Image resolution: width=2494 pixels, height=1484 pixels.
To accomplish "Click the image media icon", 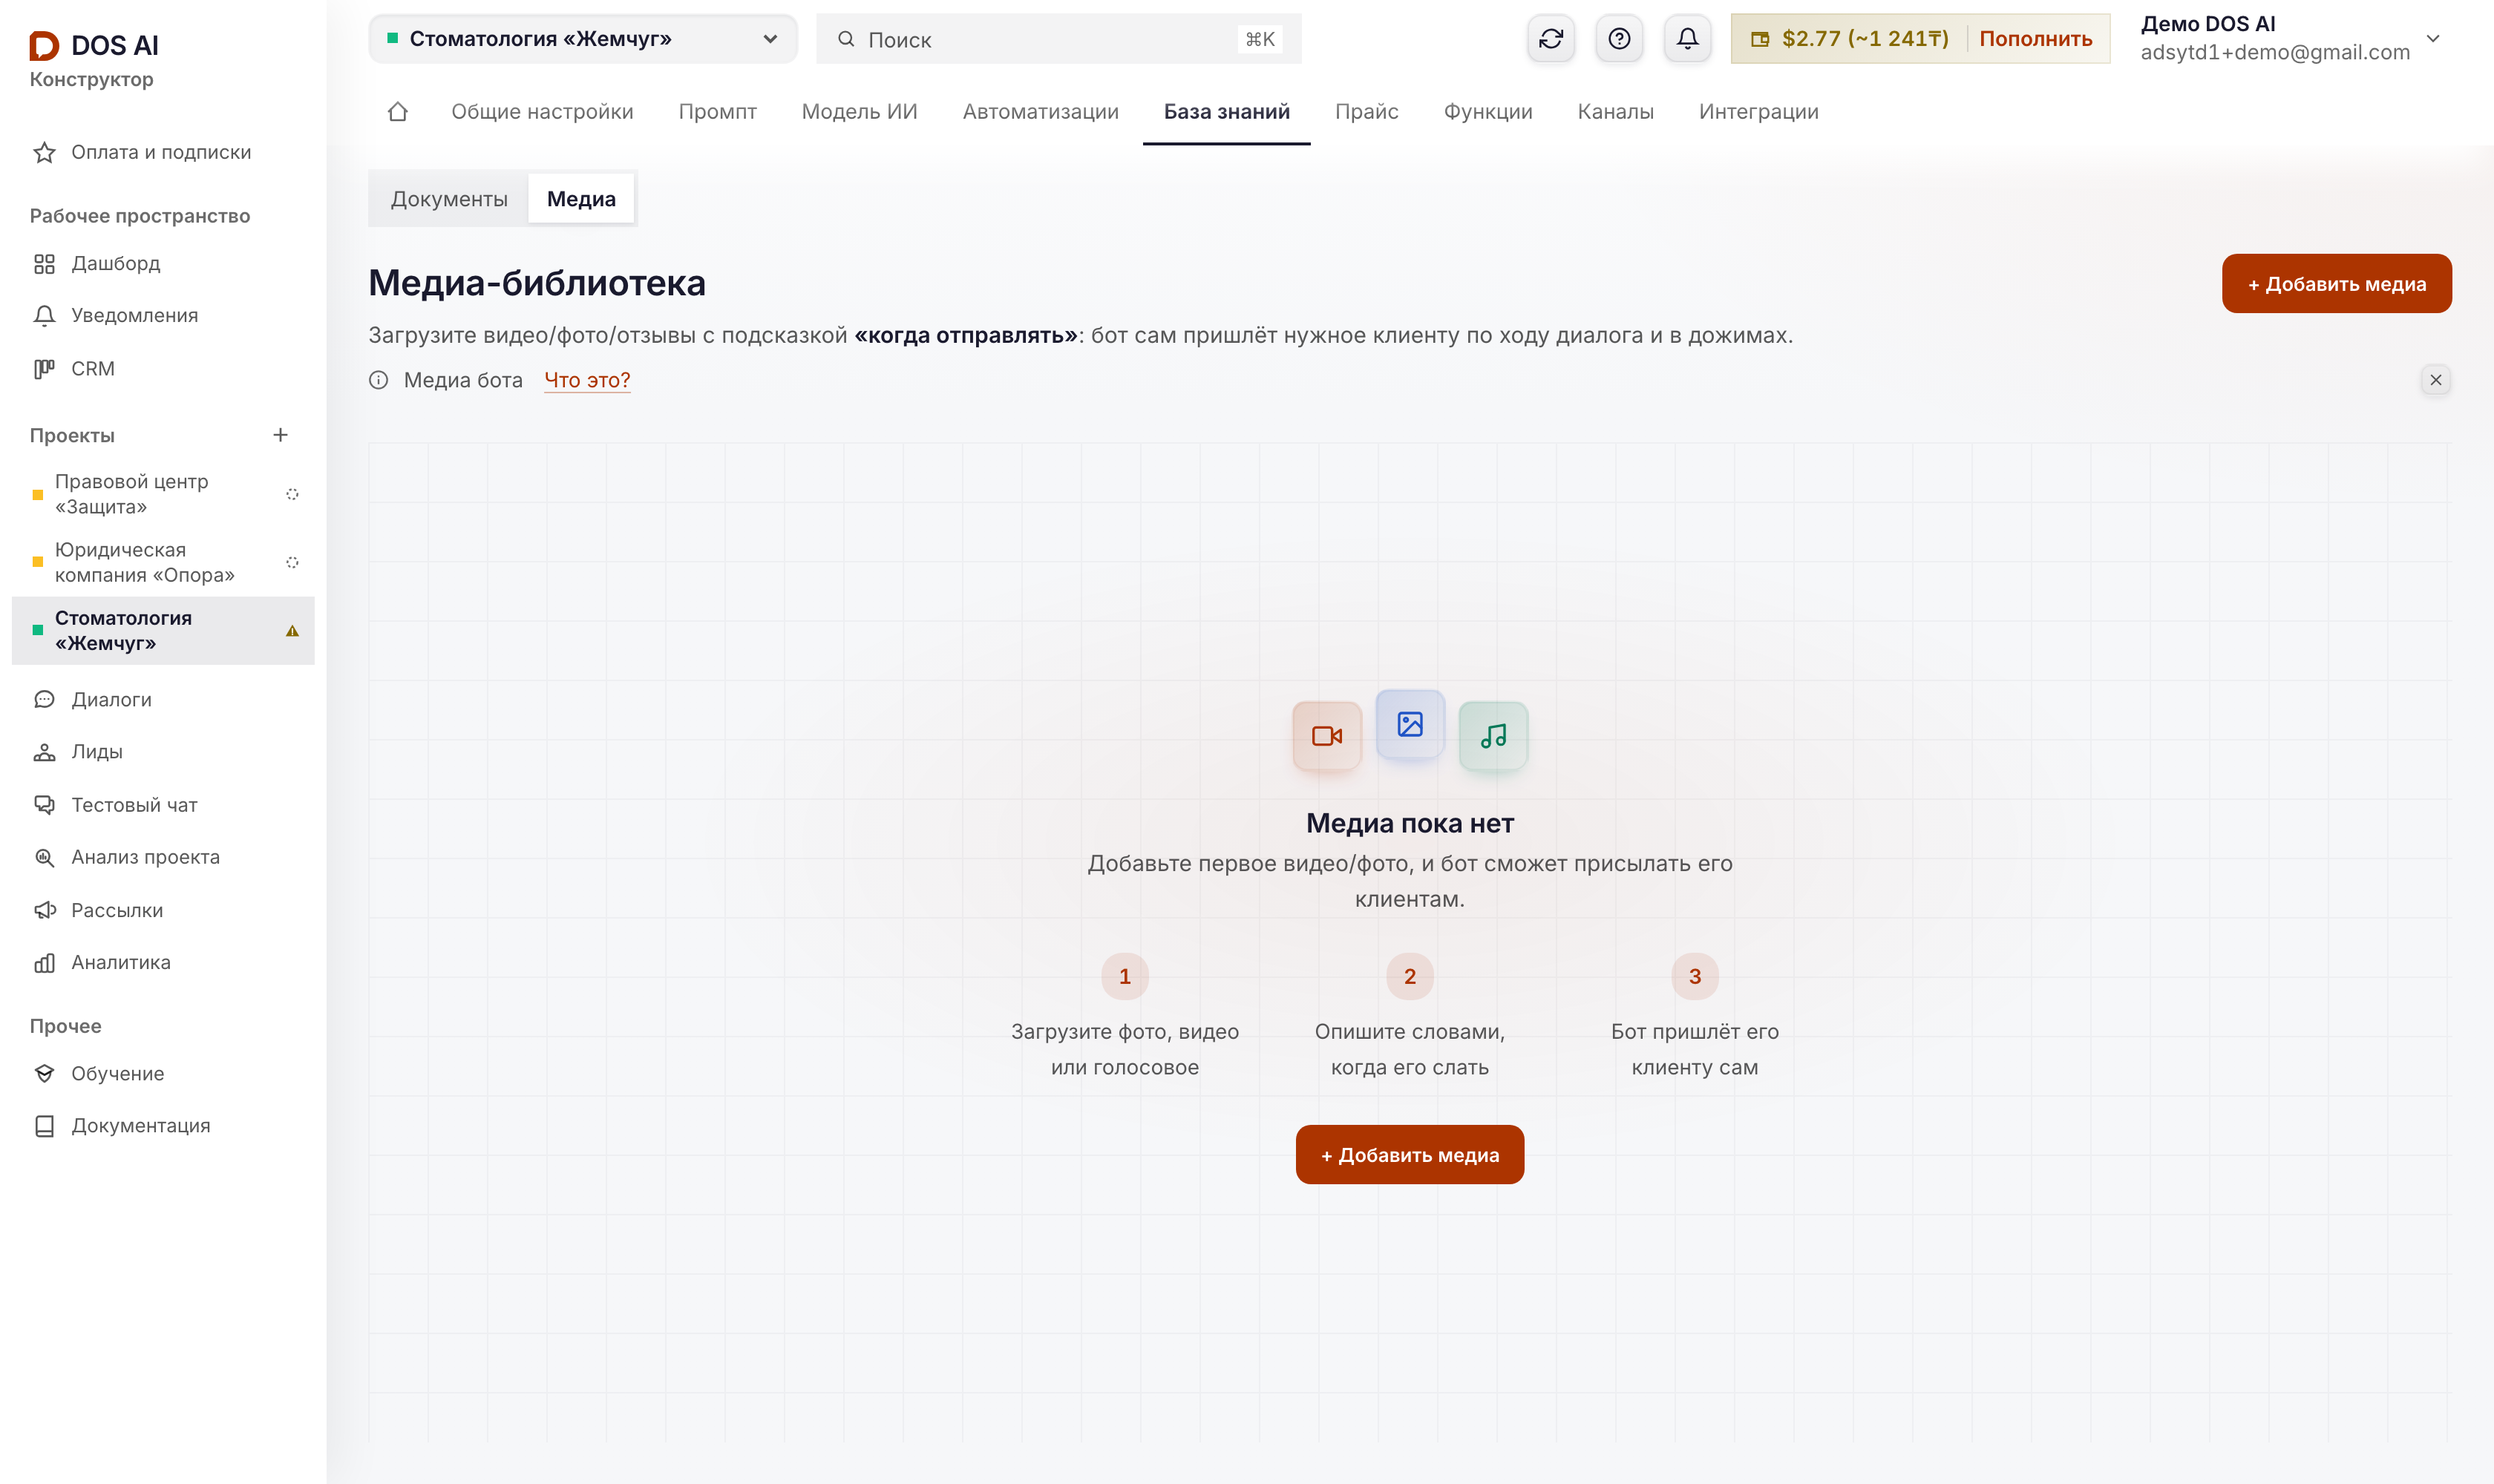I will click(x=1410, y=724).
